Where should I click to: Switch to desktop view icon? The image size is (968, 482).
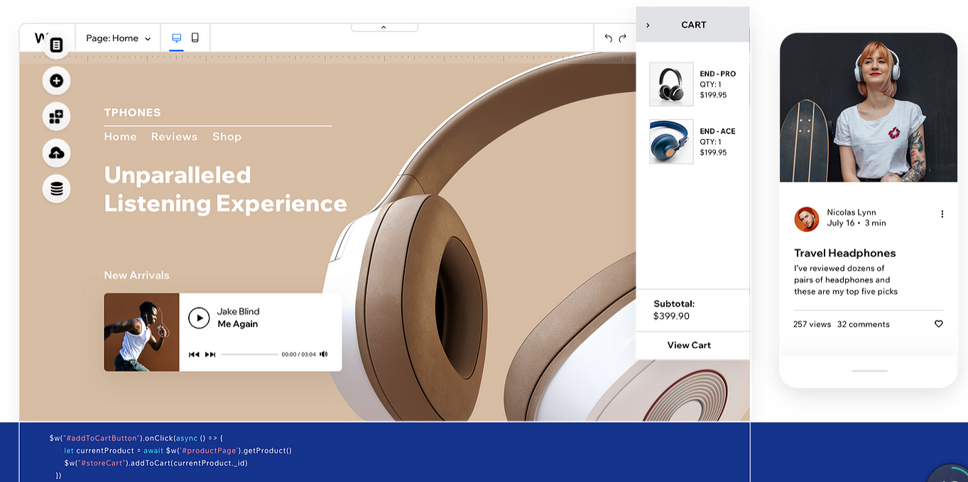(176, 38)
